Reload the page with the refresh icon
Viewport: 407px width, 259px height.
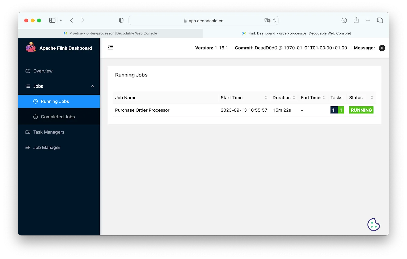click(x=274, y=21)
